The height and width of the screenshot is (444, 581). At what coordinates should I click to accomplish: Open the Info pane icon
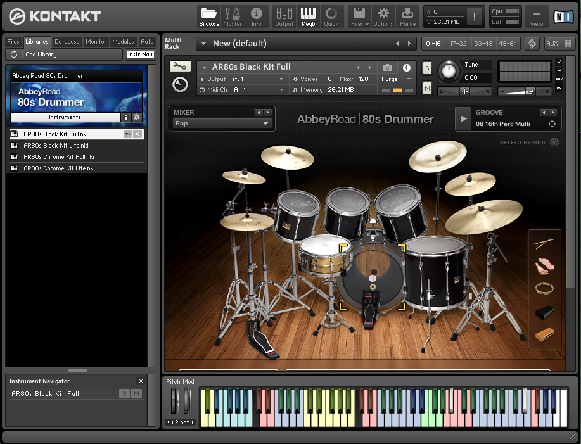pyautogui.click(x=256, y=17)
